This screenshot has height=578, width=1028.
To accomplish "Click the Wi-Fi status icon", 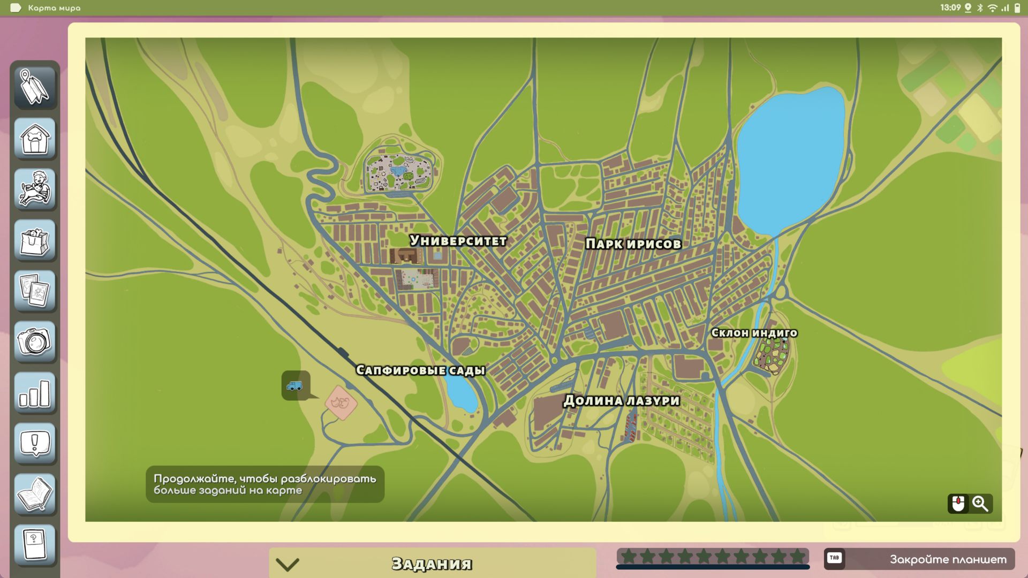I will [992, 7].
